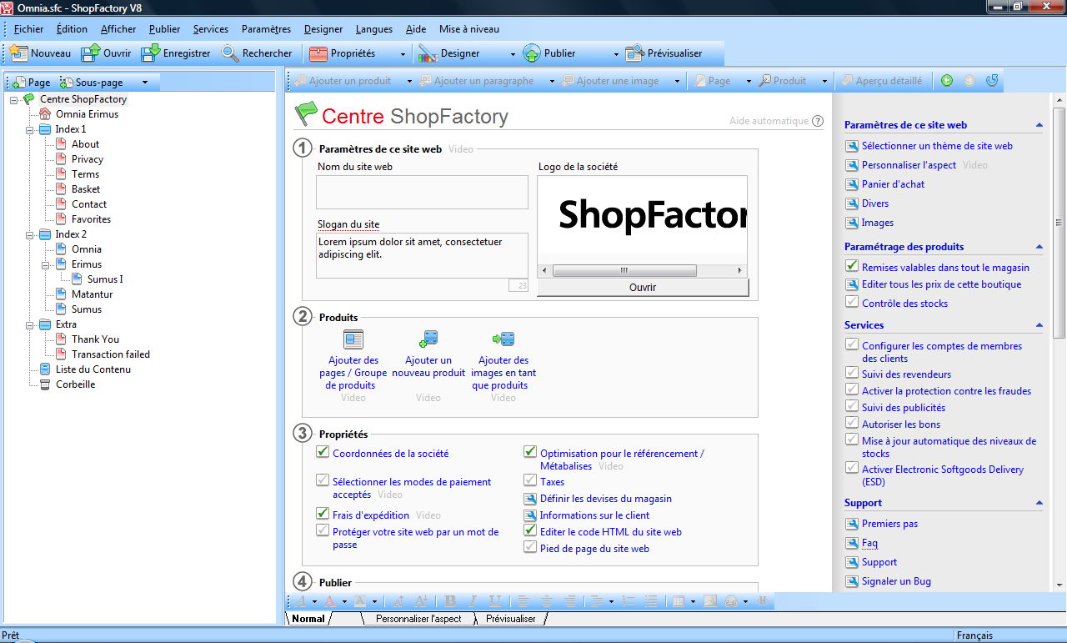Viewport: 1067px width, 643px height.
Task: Uncheck Remises valables dans tout le magasin
Action: pyautogui.click(x=851, y=266)
